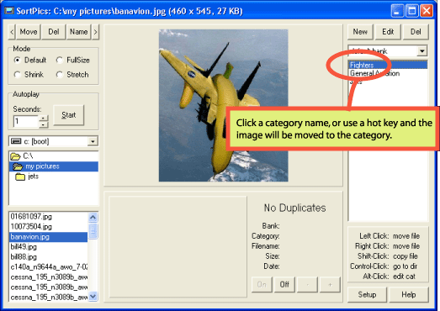
Task: Click the duplicates Off button
Action: [x=284, y=285]
